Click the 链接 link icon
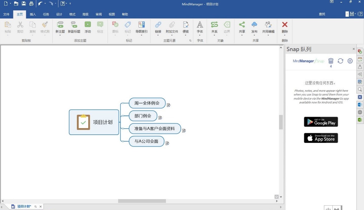 pyautogui.click(x=158, y=25)
